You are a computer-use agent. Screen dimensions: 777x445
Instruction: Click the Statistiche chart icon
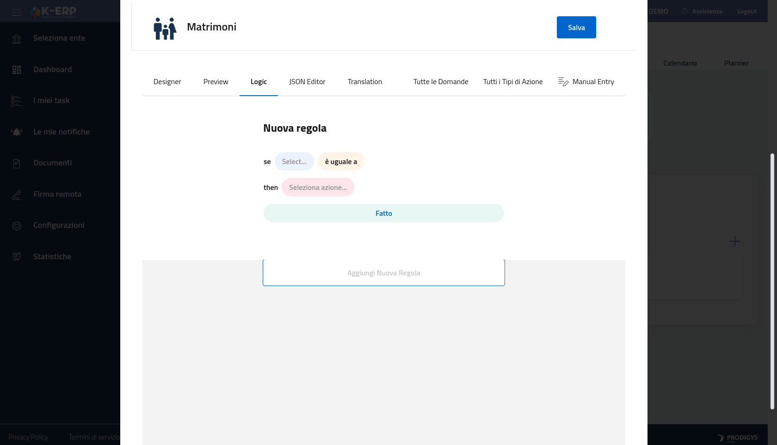click(17, 257)
